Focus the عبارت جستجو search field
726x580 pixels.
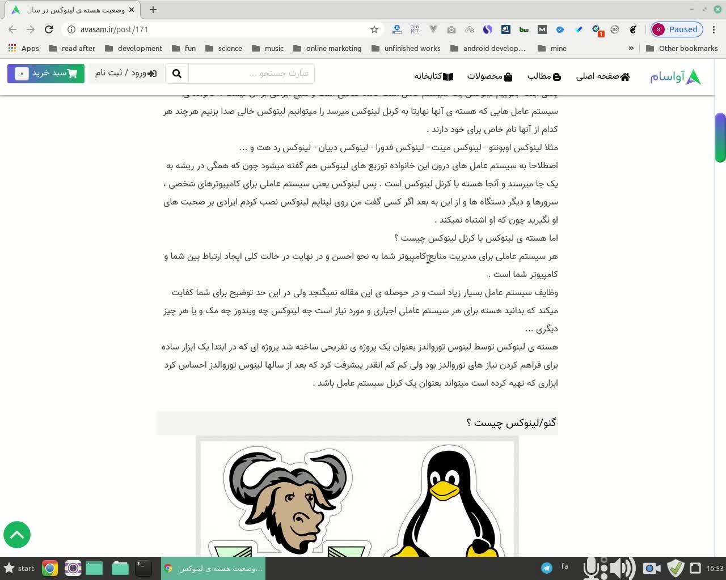click(251, 74)
